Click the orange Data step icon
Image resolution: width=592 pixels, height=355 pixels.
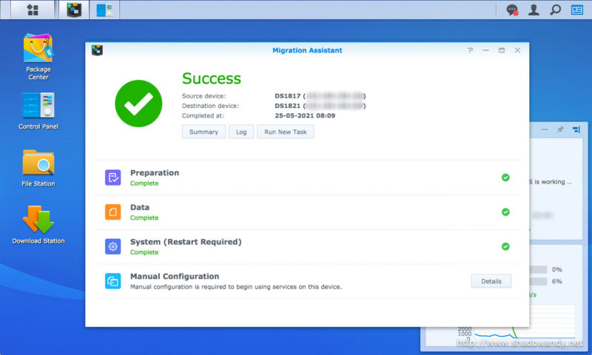(x=113, y=212)
